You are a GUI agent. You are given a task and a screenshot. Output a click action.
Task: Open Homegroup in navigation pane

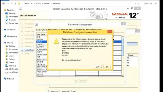[10, 36]
